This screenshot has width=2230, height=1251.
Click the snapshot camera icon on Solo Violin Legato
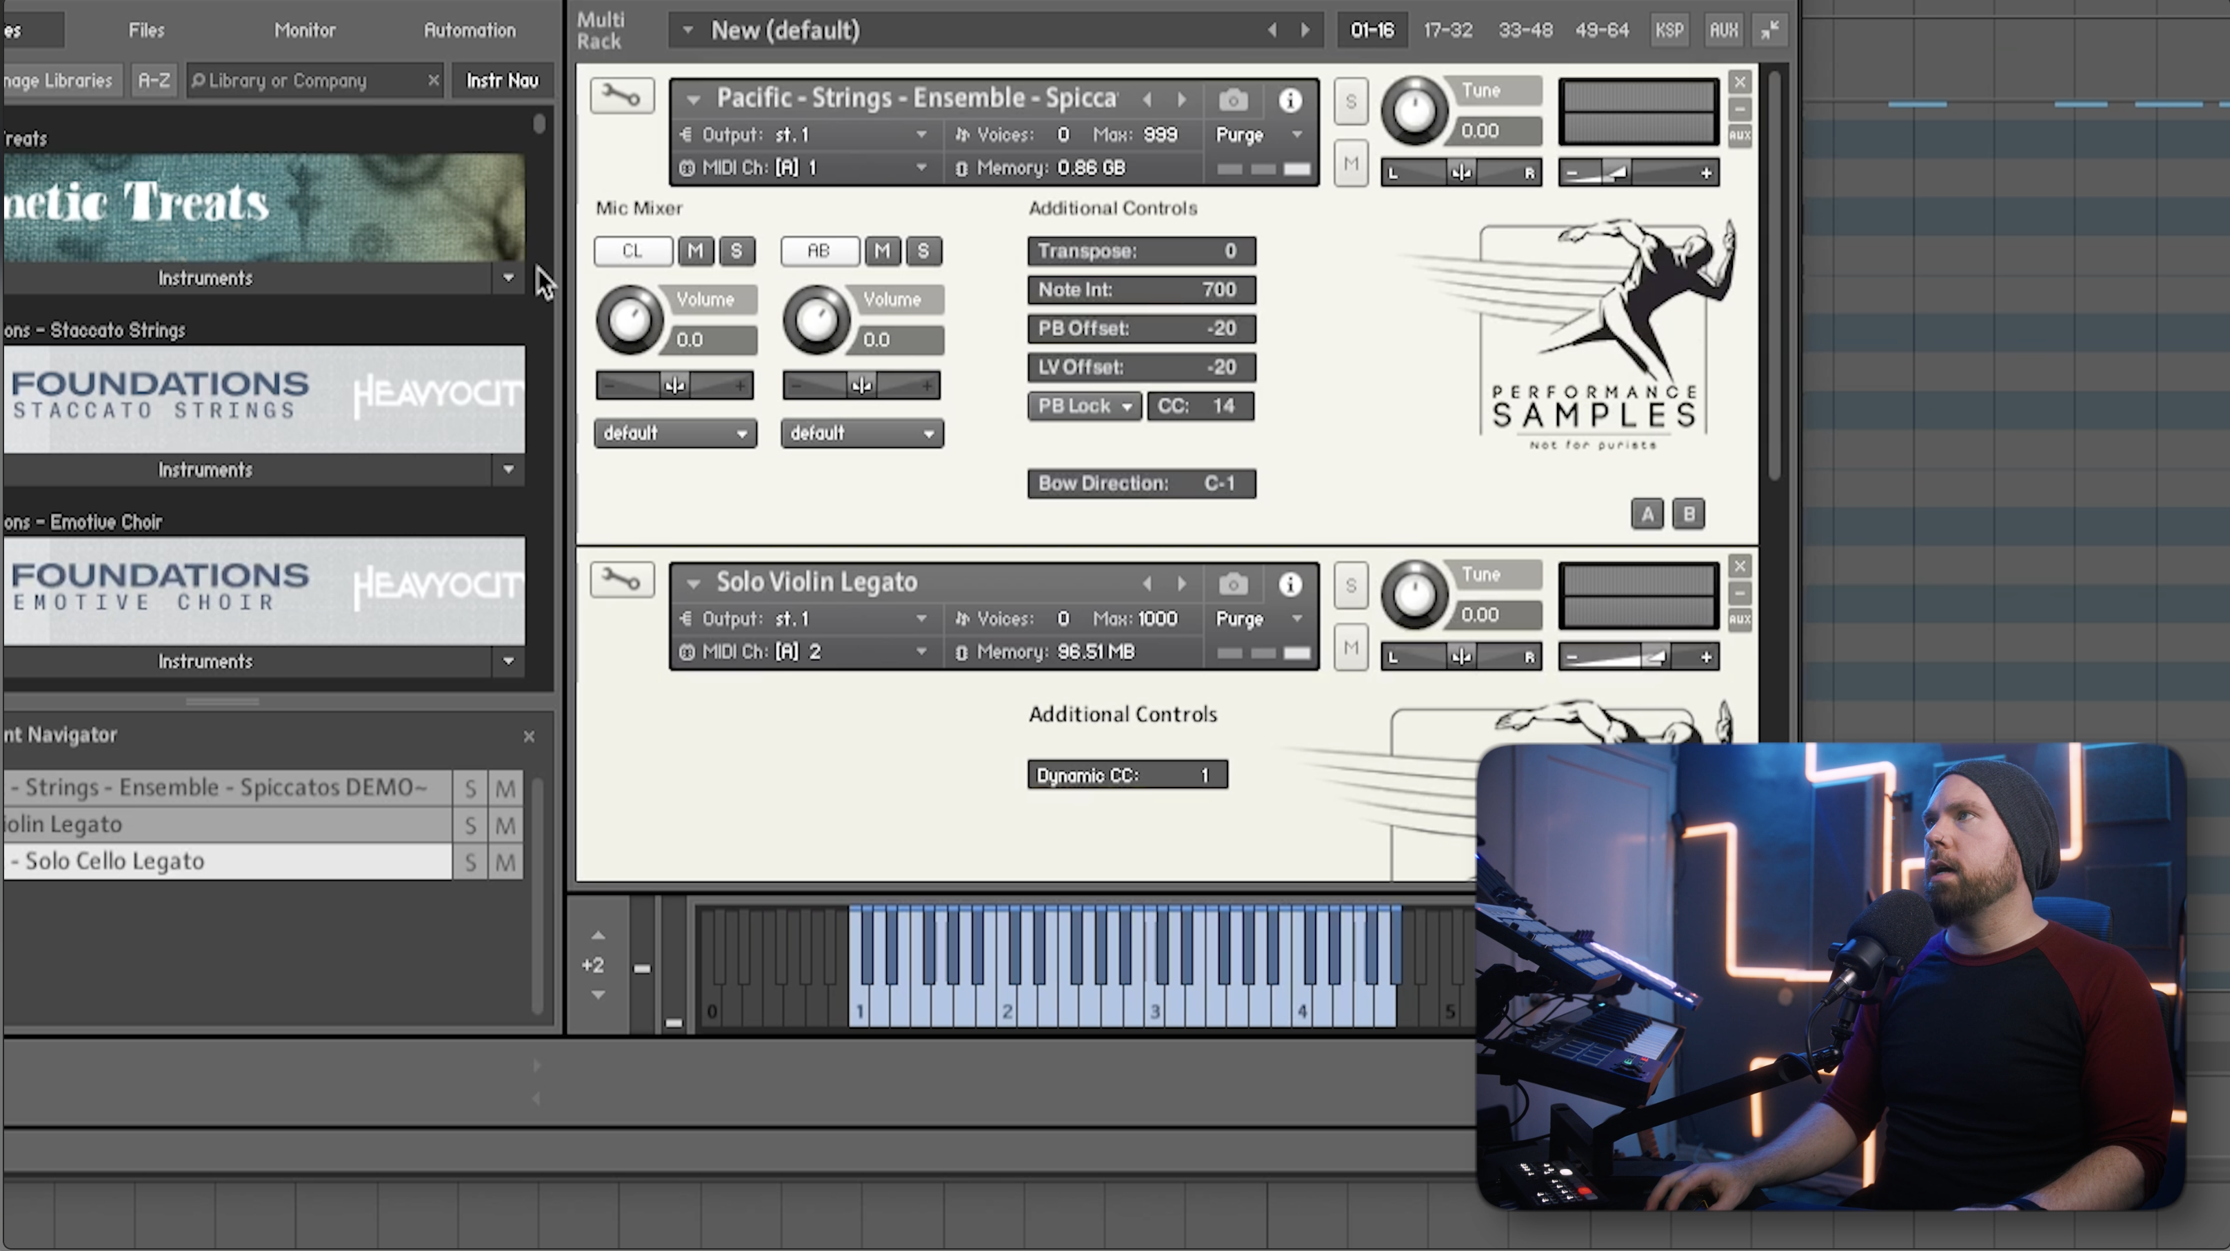click(1233, 584)
